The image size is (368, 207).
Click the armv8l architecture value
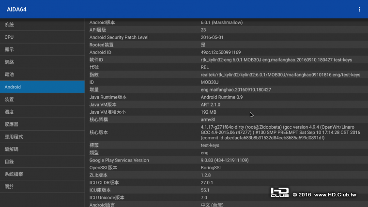tap(207, 119)
